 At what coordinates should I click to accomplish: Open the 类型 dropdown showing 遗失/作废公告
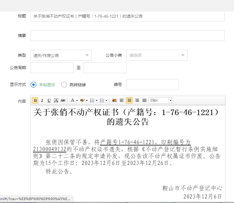61,55
